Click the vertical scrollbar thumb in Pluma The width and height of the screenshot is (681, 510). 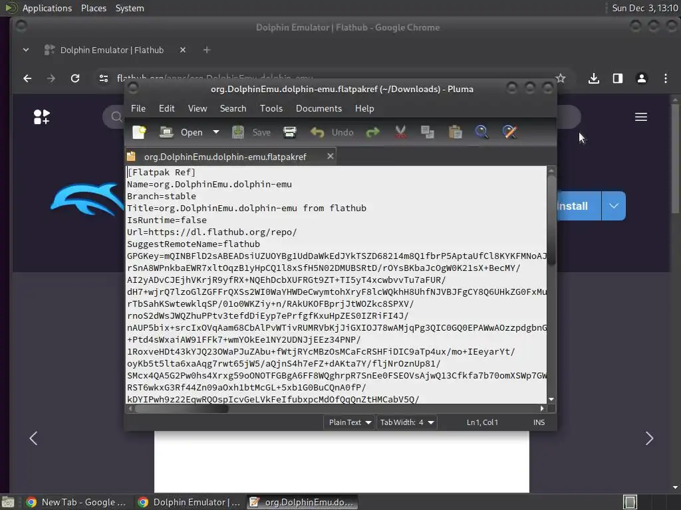coord(551,219)
